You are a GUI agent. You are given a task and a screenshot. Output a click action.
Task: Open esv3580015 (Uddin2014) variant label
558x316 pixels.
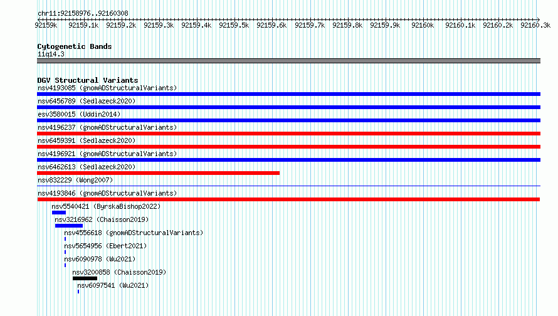[x=79, y=114]
